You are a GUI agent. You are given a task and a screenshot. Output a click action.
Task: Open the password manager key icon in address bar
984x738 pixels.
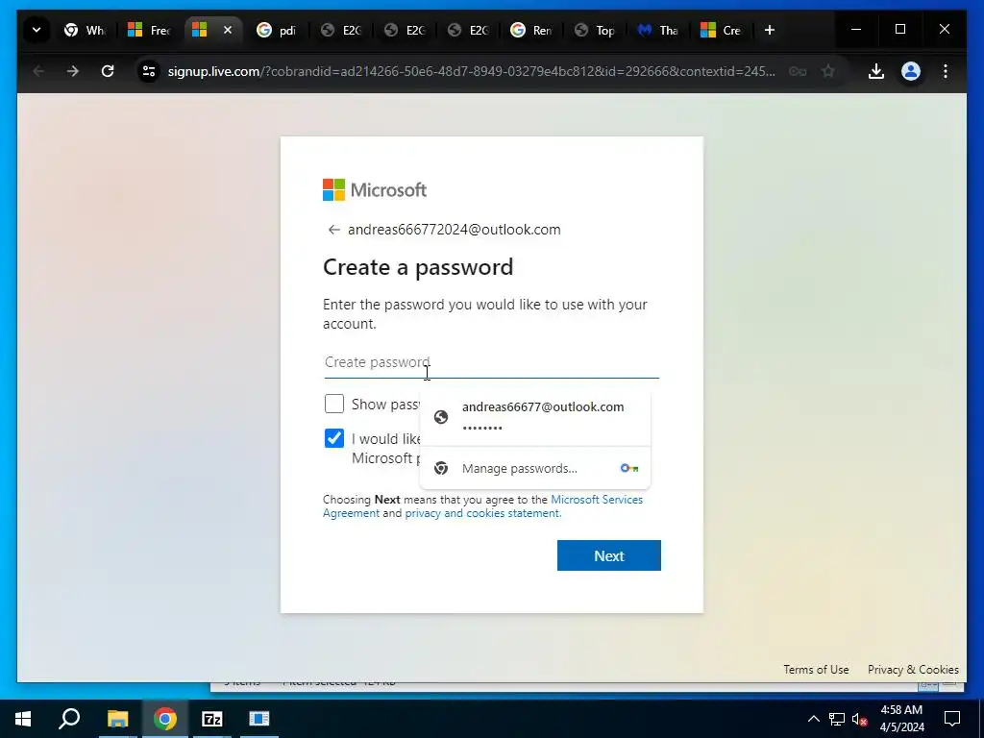click(x=798, y=71)
